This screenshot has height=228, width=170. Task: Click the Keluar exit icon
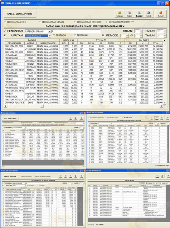tap(161, 14)
